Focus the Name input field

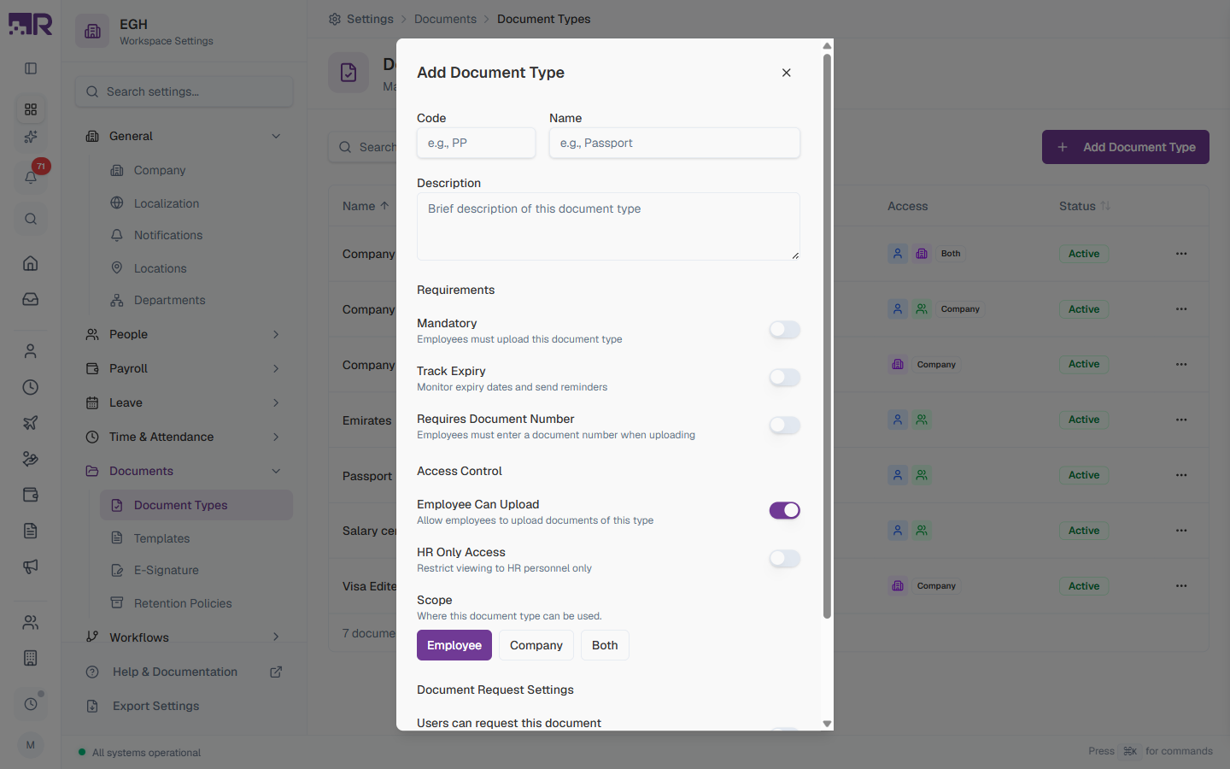675,143
